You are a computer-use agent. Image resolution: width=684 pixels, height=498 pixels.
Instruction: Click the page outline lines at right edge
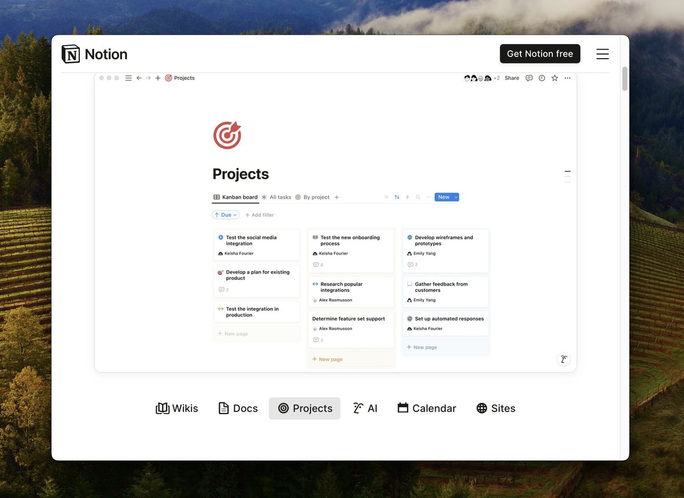(567, 176)
